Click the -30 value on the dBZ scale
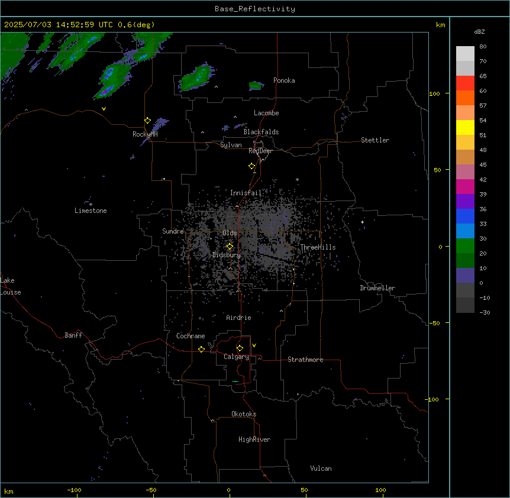Screen dimensions: 510x498 [485, 312]
